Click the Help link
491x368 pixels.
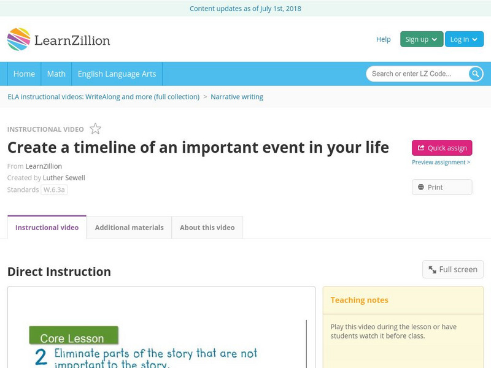pos(383,39)
